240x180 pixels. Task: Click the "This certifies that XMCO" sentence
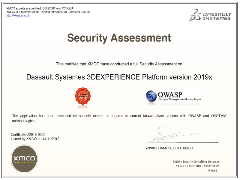119,64
